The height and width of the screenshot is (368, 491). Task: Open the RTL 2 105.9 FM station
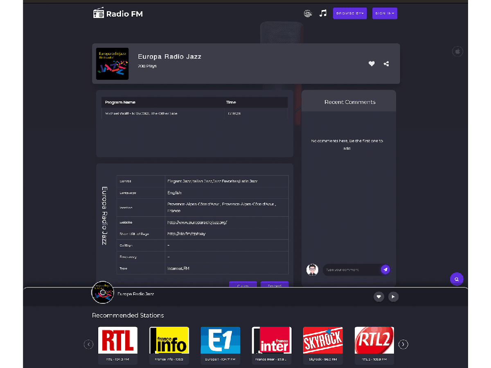pos(374,345)
